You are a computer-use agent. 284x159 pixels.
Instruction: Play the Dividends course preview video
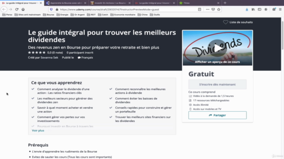point(217,48)
